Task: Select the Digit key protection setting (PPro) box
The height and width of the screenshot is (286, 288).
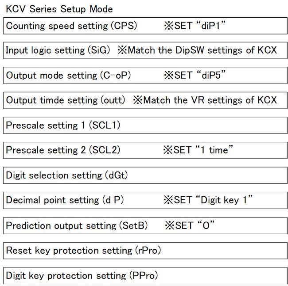Action: click(145, 275)
